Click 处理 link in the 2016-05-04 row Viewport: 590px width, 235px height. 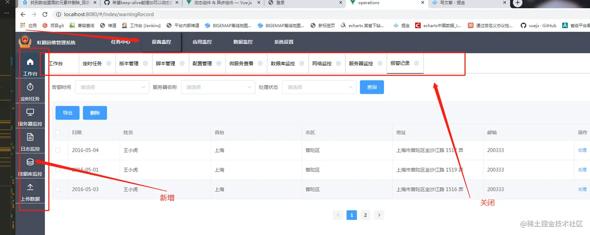click(x=582, y=150)
